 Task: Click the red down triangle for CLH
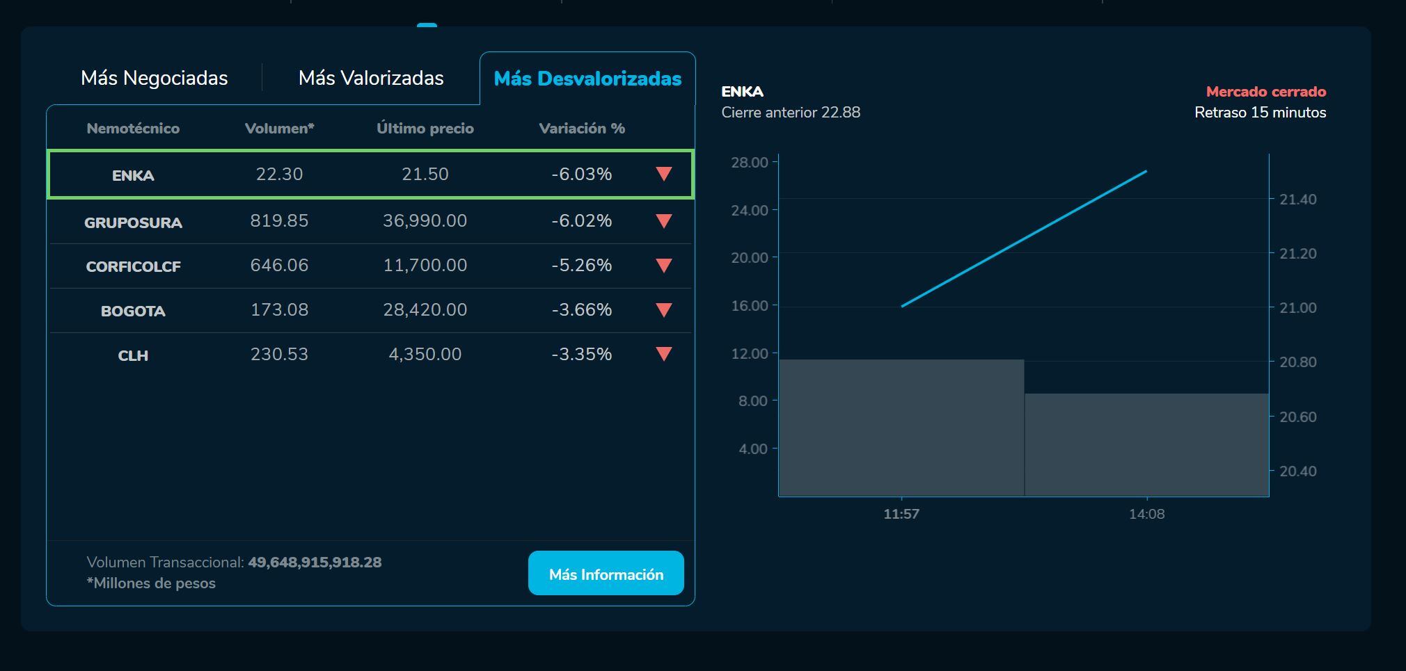663,355
